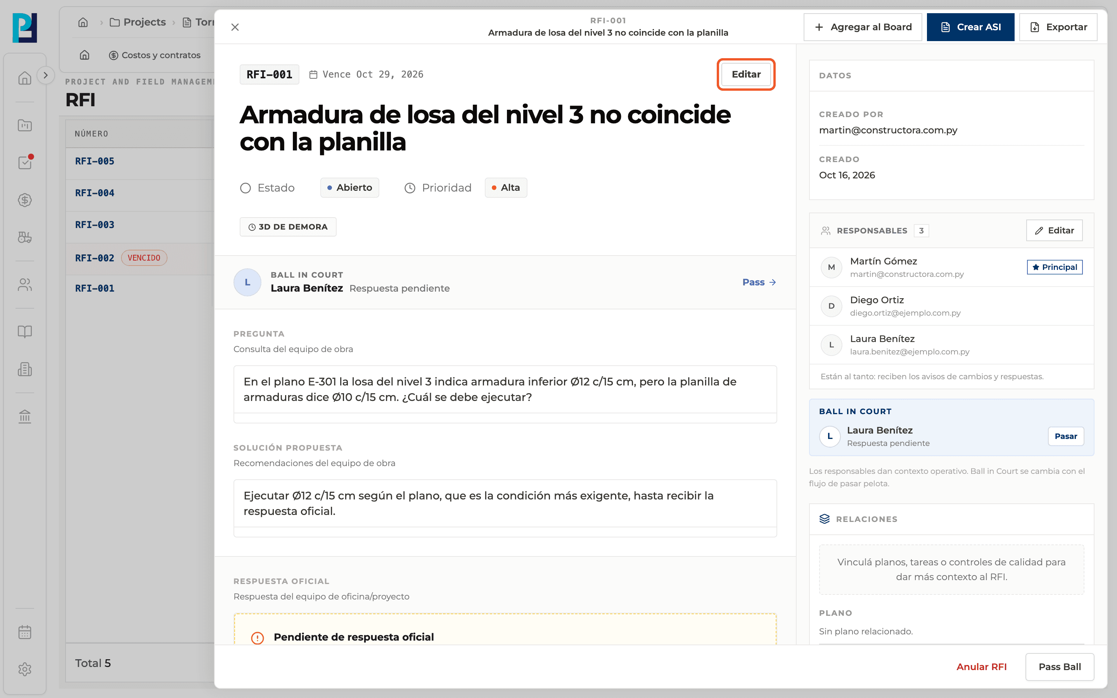This screenshot has width=1117, height=698.
Task: Click Anular RFI link
Action: [981, 667]
